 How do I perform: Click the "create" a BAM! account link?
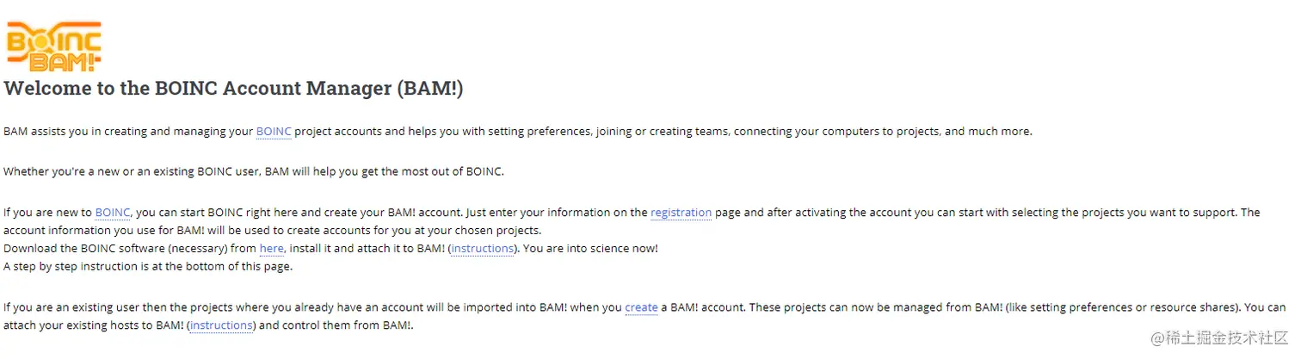(x=641, y=307)
